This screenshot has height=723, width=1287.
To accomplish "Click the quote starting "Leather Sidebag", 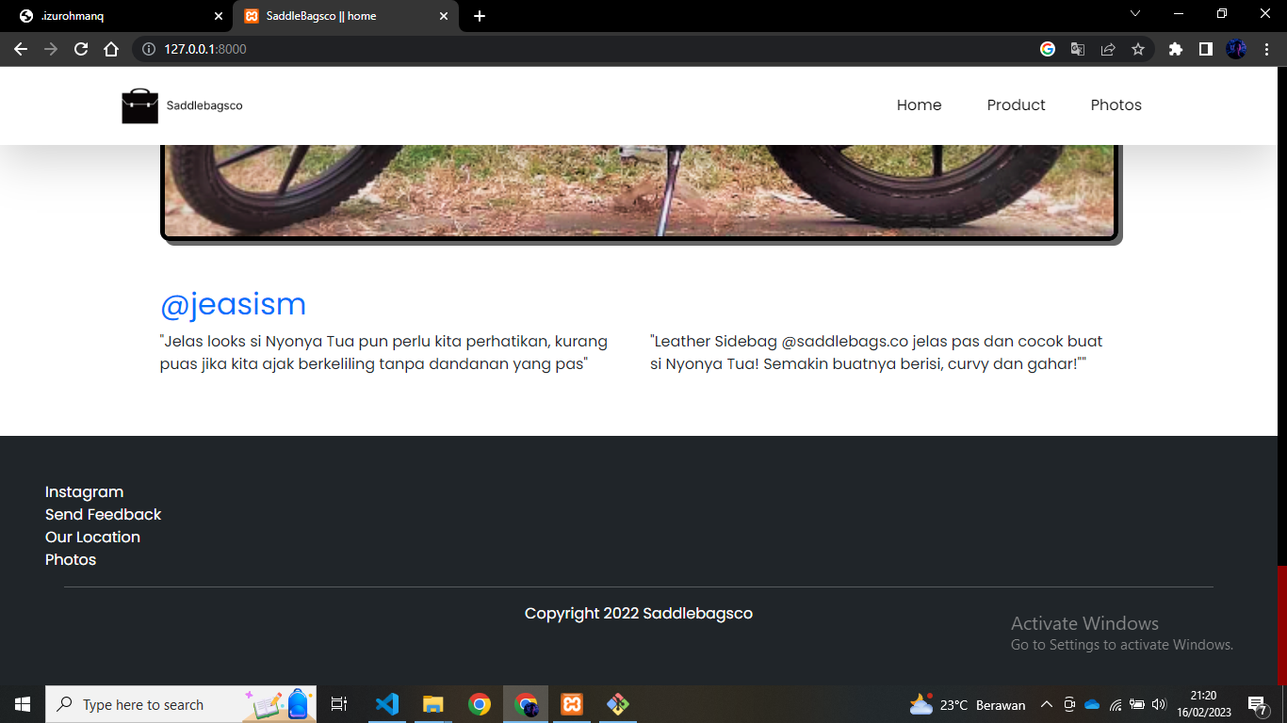I will [876, 352].
